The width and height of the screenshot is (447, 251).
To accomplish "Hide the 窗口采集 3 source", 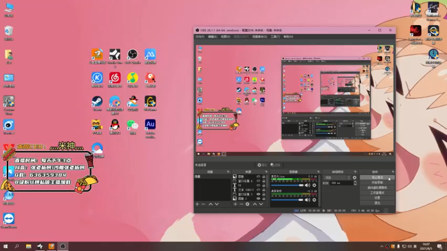I will point(258,194).
